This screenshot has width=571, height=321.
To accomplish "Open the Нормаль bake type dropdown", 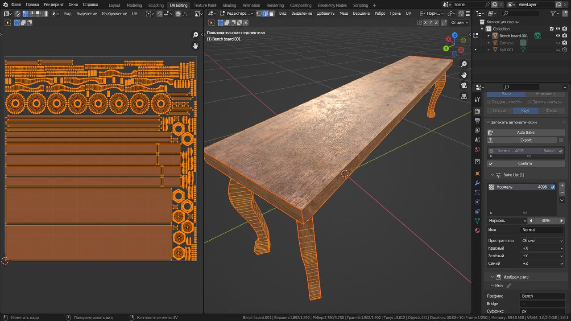I will 507,221.
